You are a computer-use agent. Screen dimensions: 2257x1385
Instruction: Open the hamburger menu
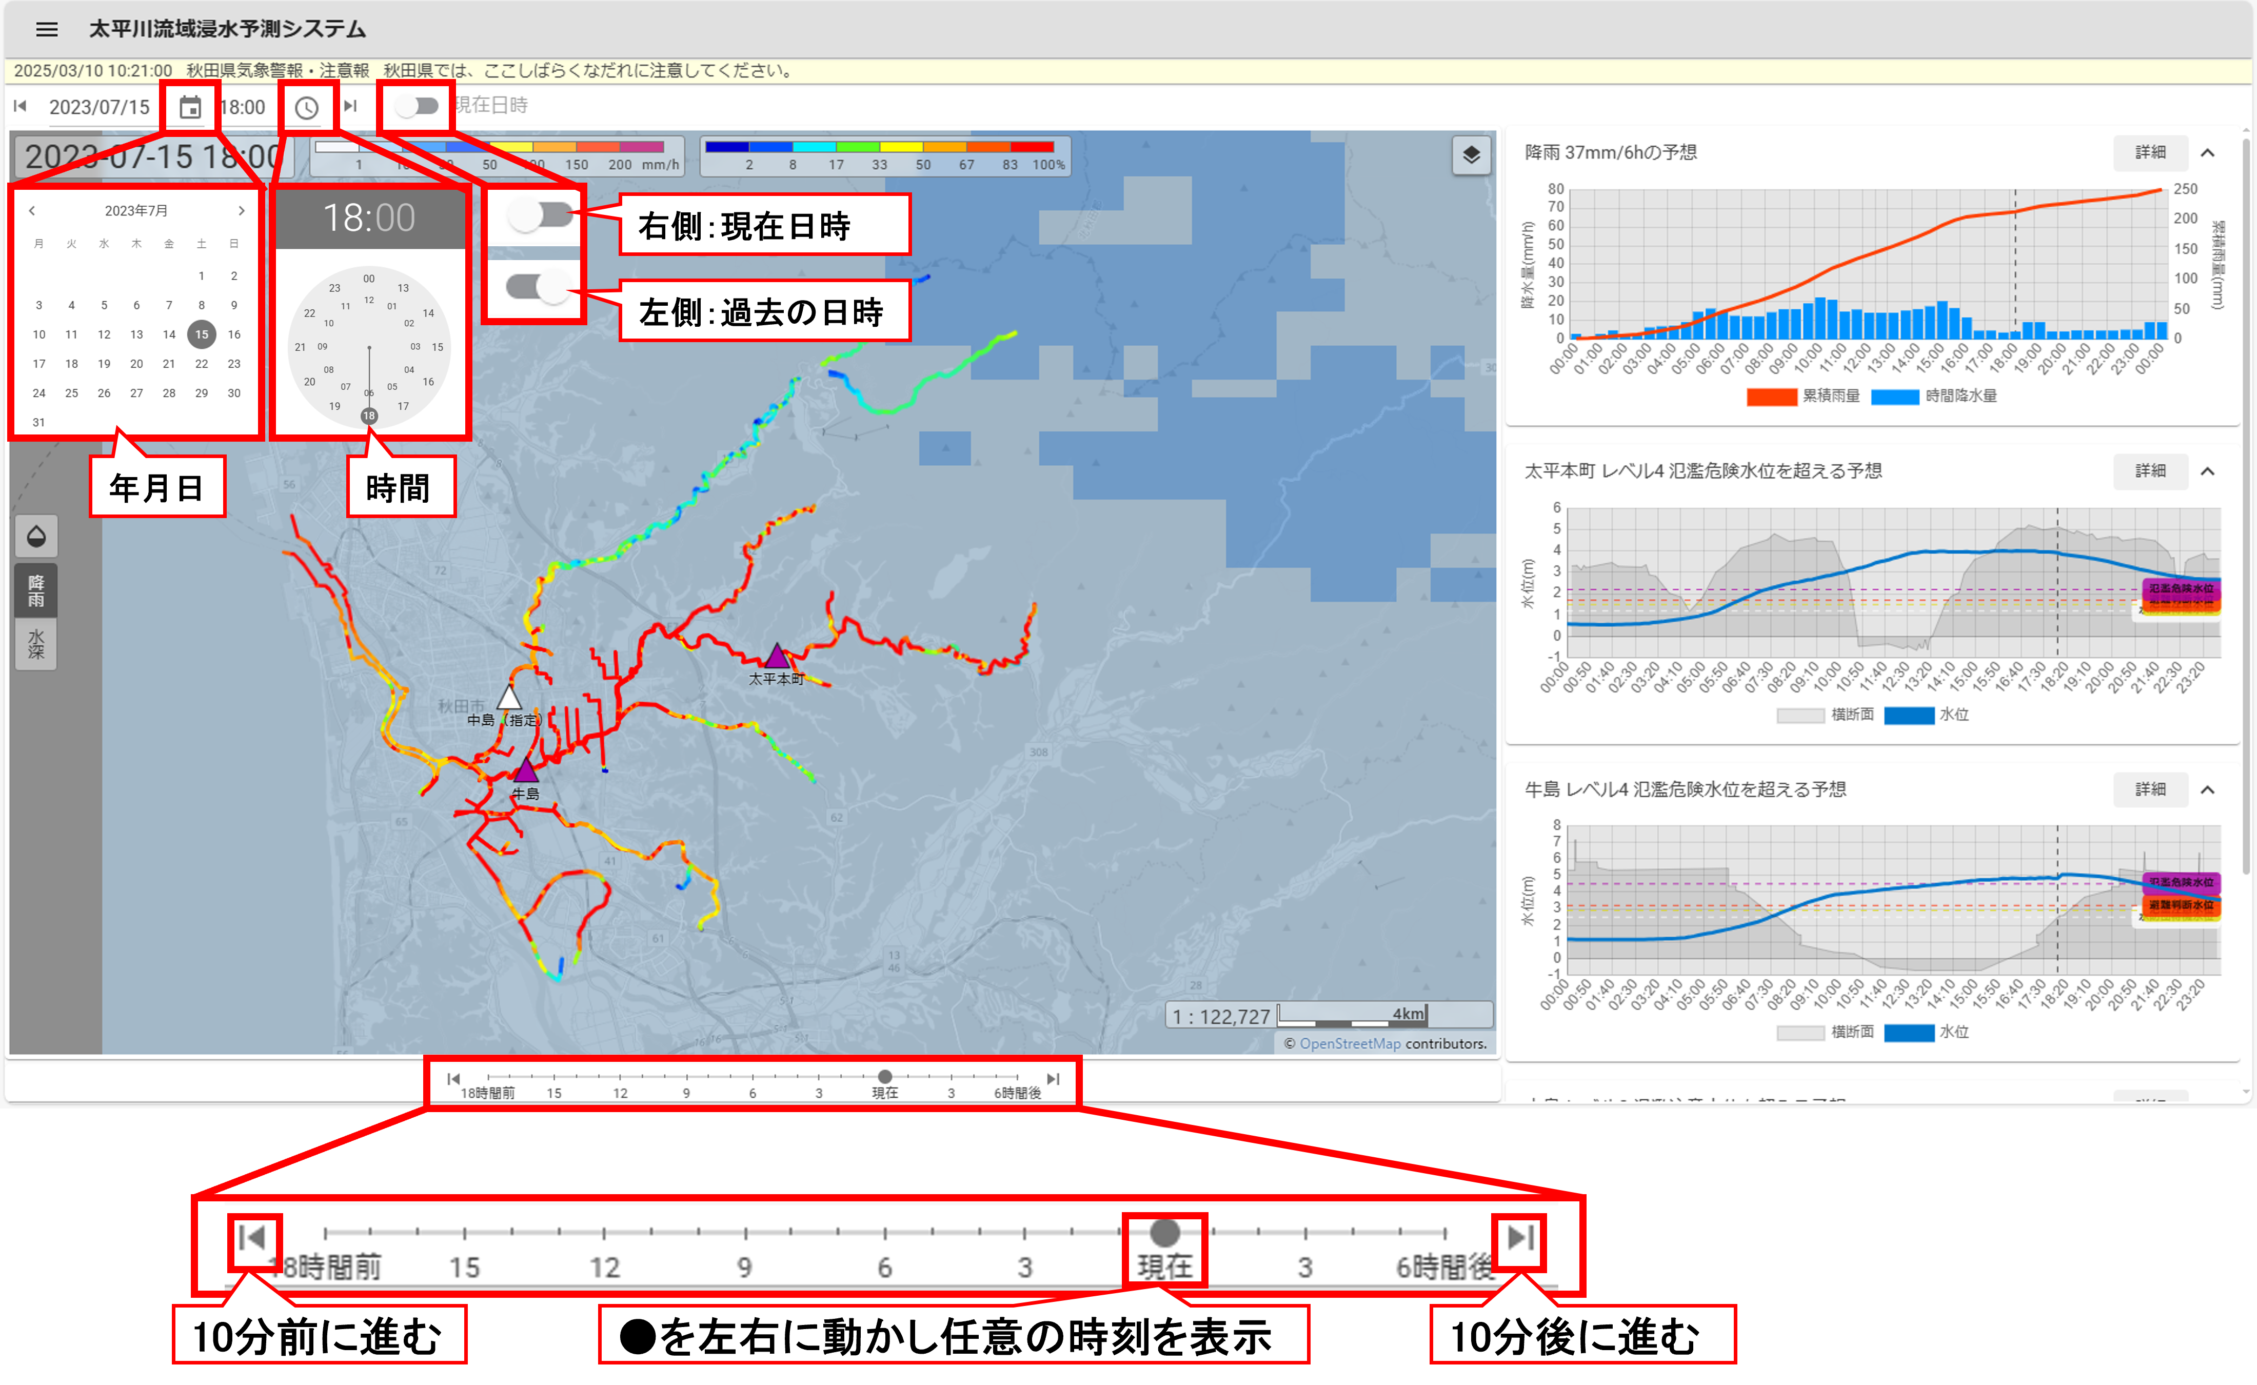[47, 29]
